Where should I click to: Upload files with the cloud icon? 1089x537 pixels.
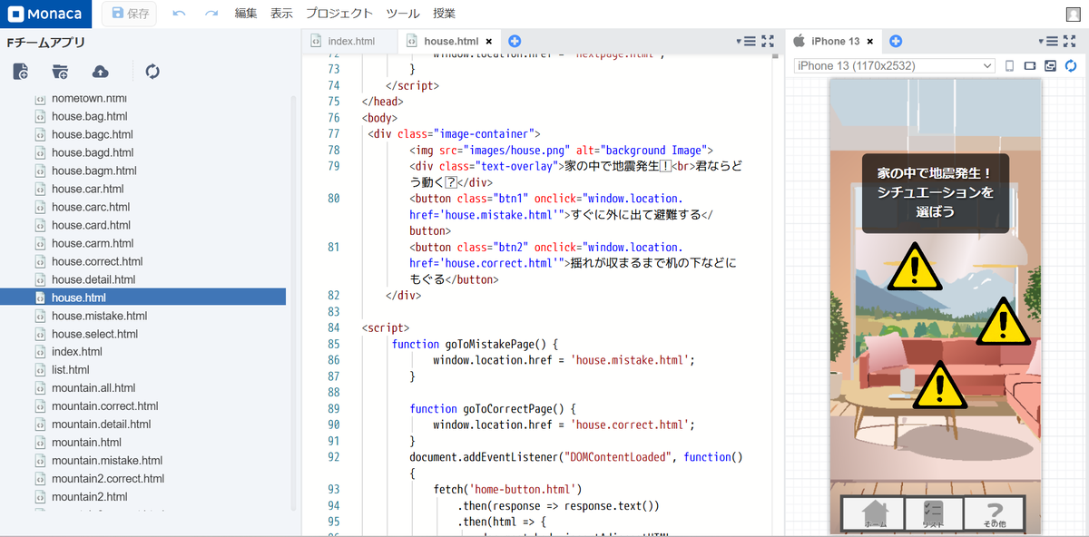pos(101,72)
